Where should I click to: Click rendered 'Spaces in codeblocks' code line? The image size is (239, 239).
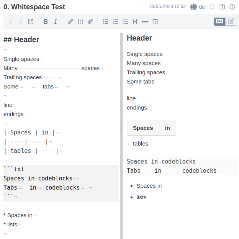tap(161, 162)
